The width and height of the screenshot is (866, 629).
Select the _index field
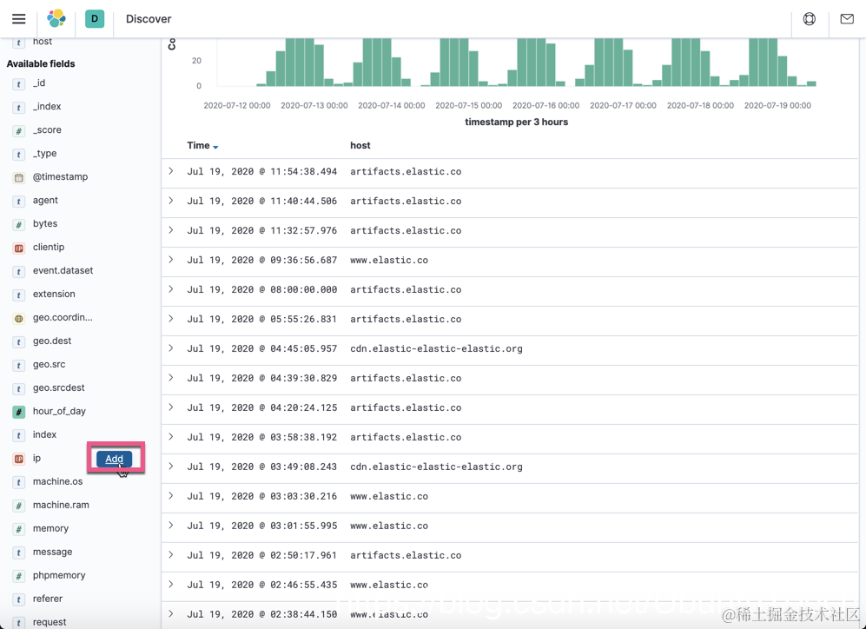click(47, 106)
